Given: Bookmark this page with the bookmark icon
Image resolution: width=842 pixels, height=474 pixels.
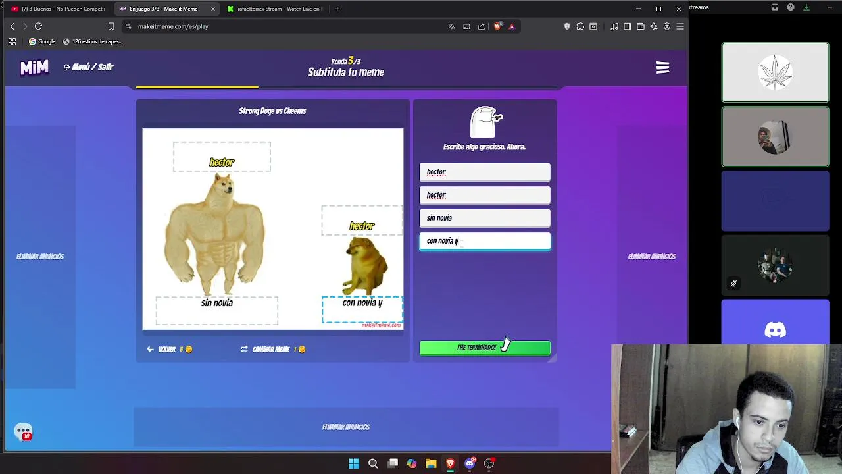Looking at the screenshot, I should pyautogui.click(x=111, y=26).
